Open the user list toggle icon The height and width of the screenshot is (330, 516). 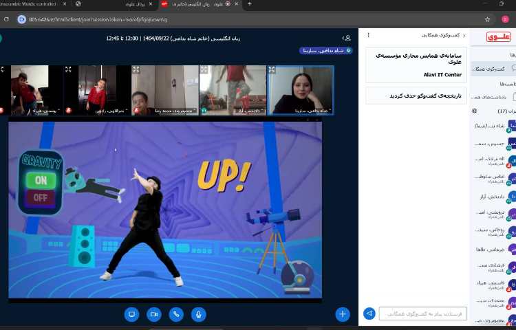[x=347, y=37]
